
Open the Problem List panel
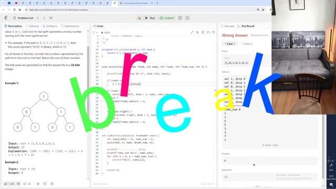coord(23,18)
